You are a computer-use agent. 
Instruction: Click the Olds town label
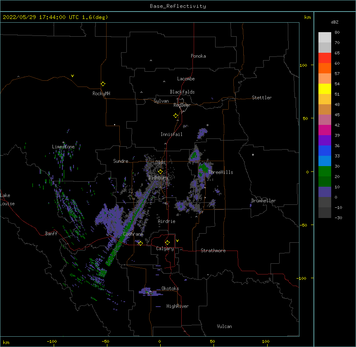coord(160,162)
